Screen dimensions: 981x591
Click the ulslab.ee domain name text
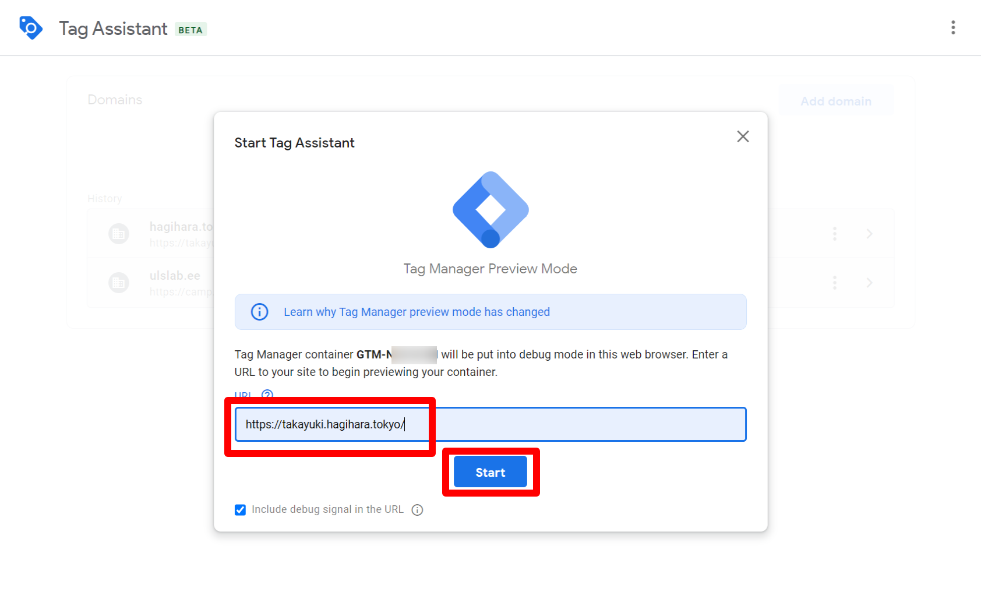point(175,276)
